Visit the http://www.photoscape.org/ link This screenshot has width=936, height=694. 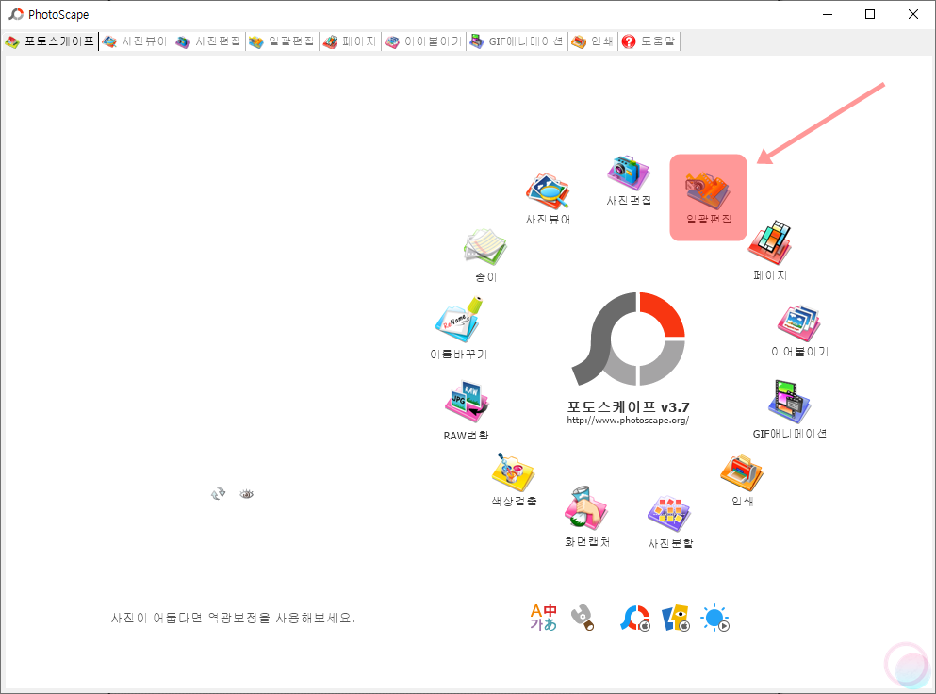pos(628,421)
